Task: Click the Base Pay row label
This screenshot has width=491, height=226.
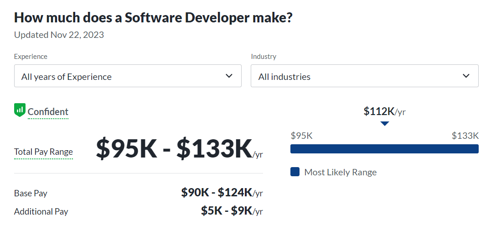Action: [x=31, y=193]
